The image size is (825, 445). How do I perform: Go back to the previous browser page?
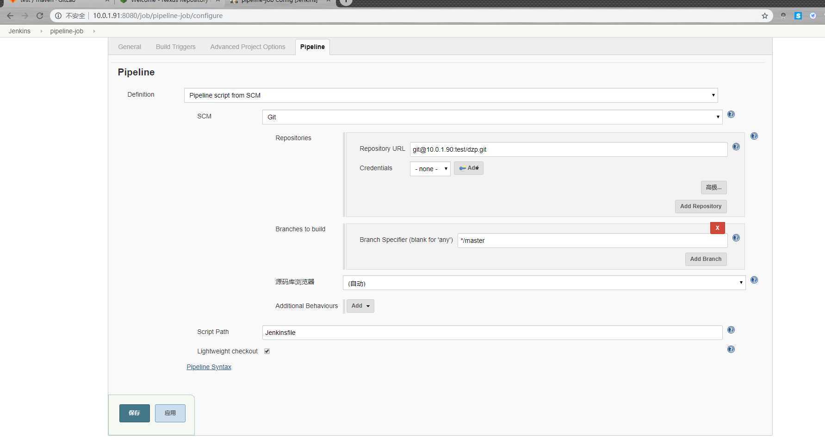pos(10,16)
